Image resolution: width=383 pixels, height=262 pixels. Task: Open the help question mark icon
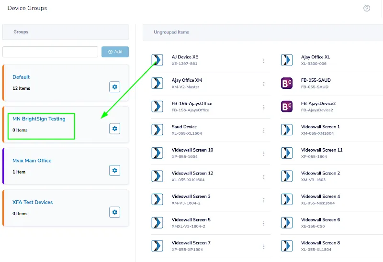pyautogui.click(x=367, y=8)
